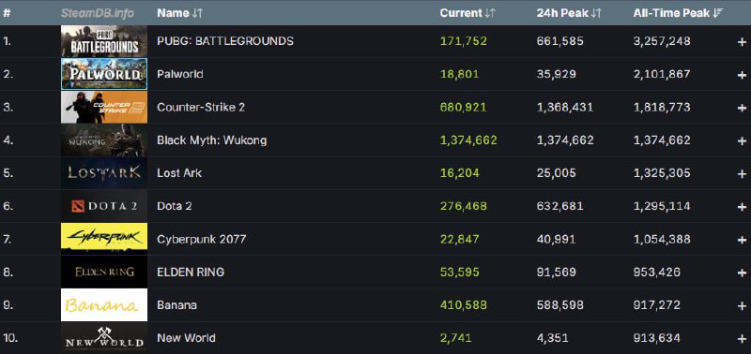Select 24h peak value 661,585
751x354 pixels.
coord(559,41)
